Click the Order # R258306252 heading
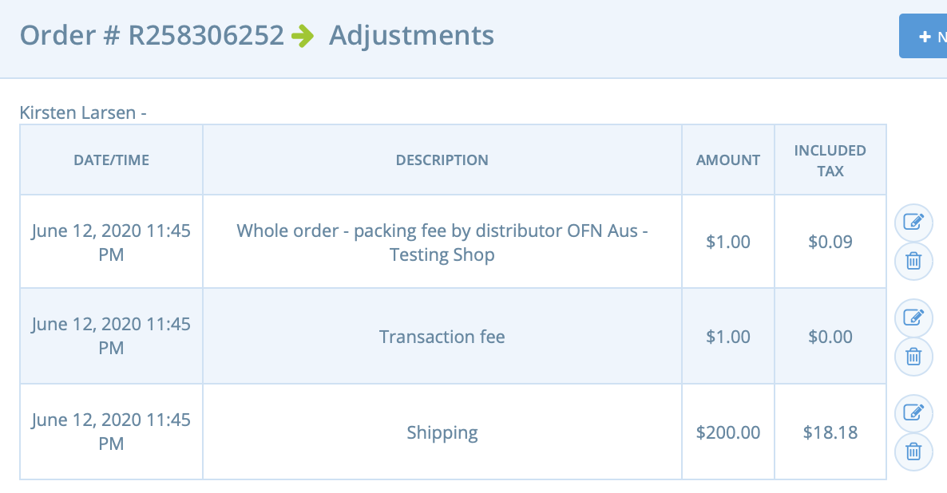The width and height of the screenshot is (947, 493). coord(152,36)
